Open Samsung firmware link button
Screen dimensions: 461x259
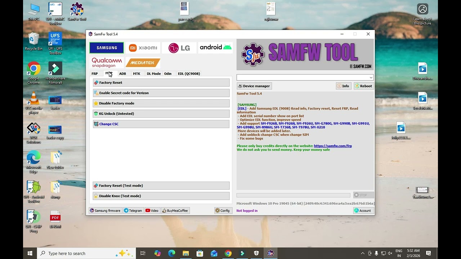click(x=105, y=210)
